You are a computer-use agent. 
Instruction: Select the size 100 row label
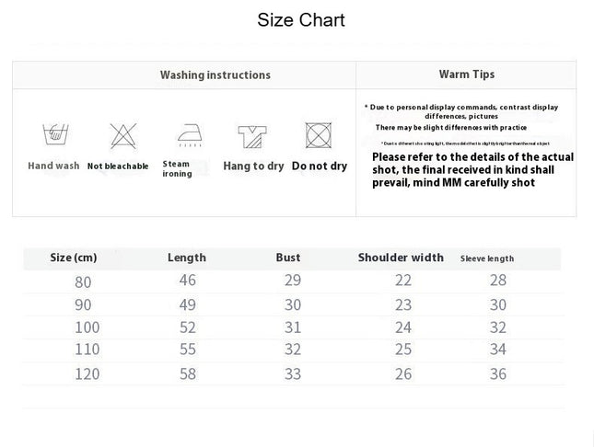(x=87, y=327)
